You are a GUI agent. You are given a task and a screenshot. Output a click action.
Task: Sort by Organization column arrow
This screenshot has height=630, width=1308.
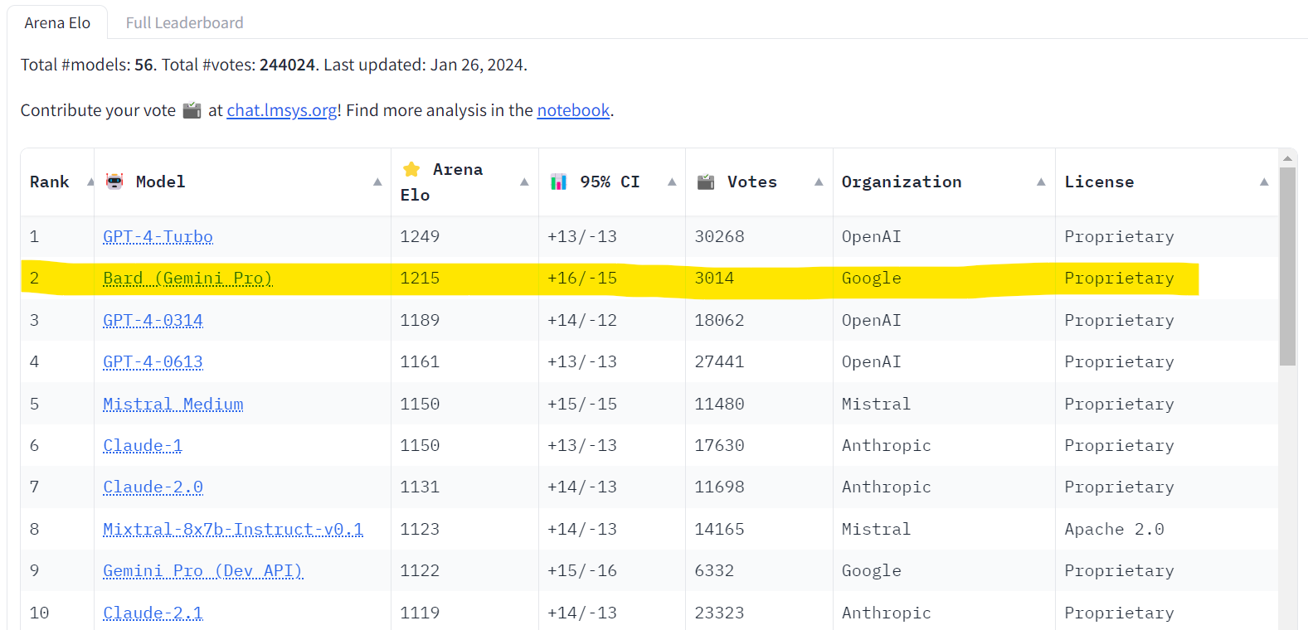1041,182
